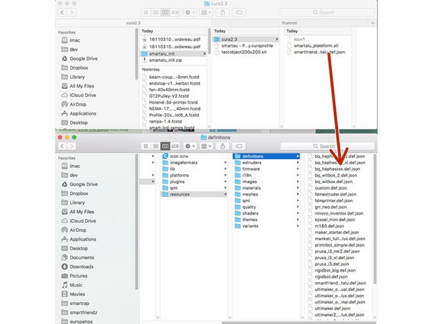The width and height of the screenshot is (433, 324).
Task: Open Action gear menu in definitions window
Action: (189, 146)
